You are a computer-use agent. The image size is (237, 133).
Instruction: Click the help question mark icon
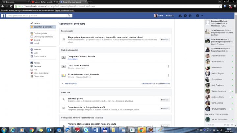point(197,16)
